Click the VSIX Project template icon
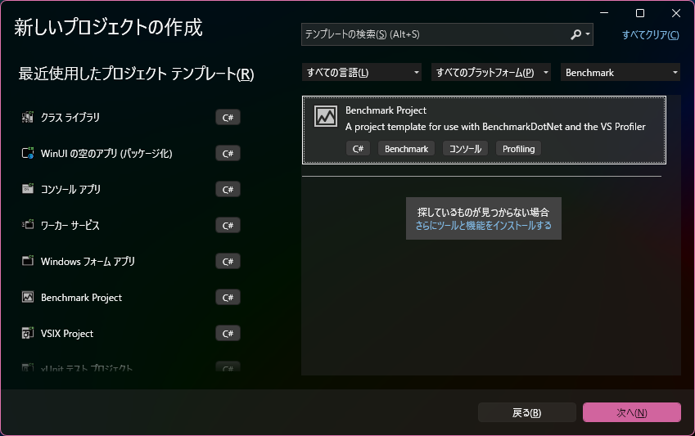Image resolution: width=695 pixels, height=436 pixels. click(x=28, y=333)
